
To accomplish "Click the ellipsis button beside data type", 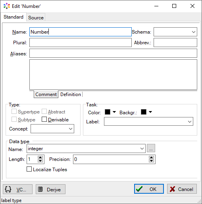I will (151, 148).
